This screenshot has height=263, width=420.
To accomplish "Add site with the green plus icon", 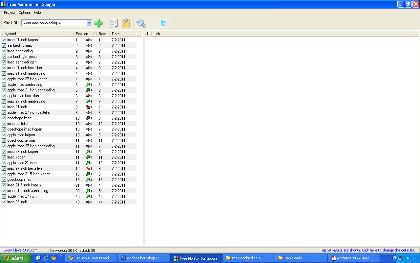I will (x=98, y=23).
